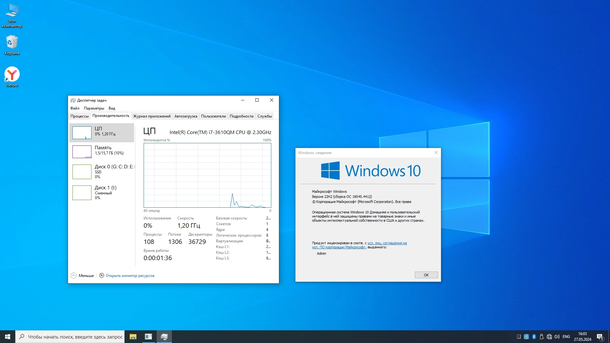Collapse Task Manager with Меньше
Image resolution: width=610 pixels, height=343 pixels.
(x=82, y=276)
